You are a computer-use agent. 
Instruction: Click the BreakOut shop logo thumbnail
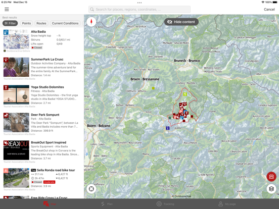click(16, 150)
